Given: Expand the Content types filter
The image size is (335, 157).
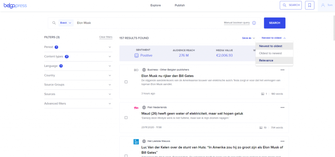Looking at the screenshot, I should pyautogui.click(x=78, y=57).
